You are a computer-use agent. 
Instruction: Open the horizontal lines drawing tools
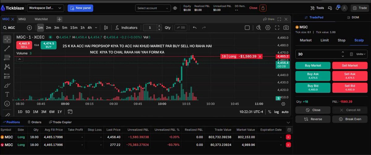7,57
